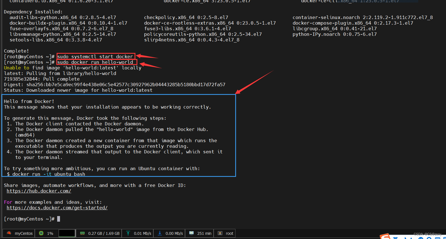The width and height of the screenshot is (446, 239).
Task: Click the 'Unable to find image' warning line
Action: point(73,68)
